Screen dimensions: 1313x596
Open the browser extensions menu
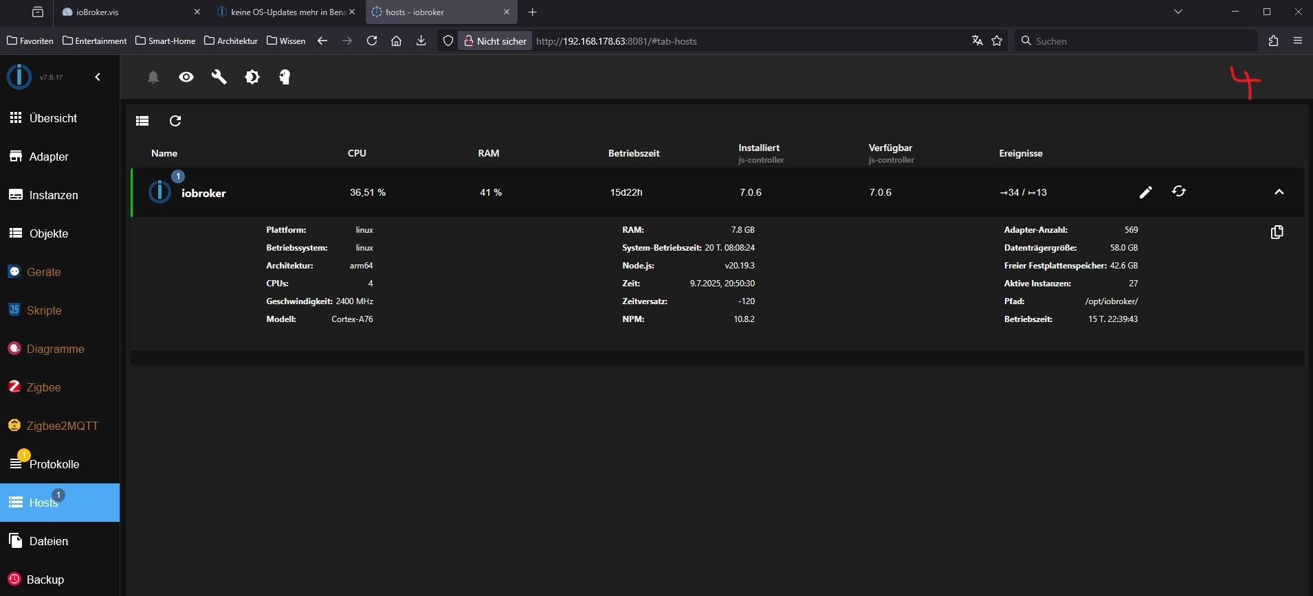point(1273,41)
